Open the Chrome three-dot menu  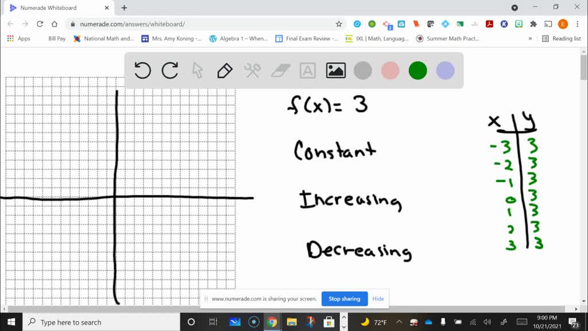coord(578,24)
